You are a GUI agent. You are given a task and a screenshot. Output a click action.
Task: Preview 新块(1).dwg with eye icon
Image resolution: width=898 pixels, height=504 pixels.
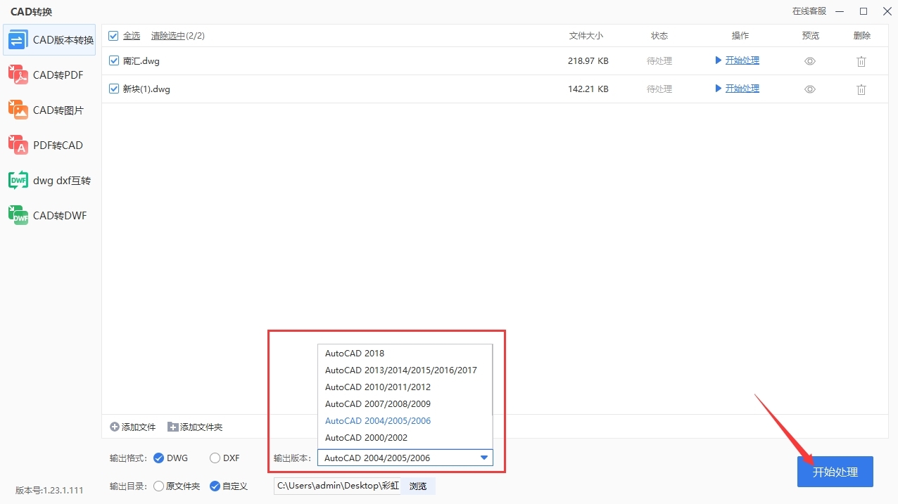point(810,89)
